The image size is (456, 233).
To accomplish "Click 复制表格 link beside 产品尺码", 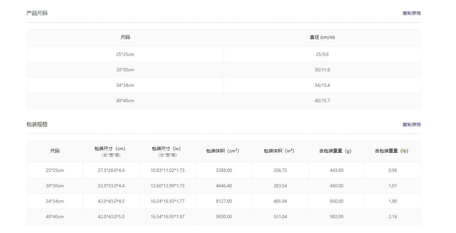I will [412, 13].
